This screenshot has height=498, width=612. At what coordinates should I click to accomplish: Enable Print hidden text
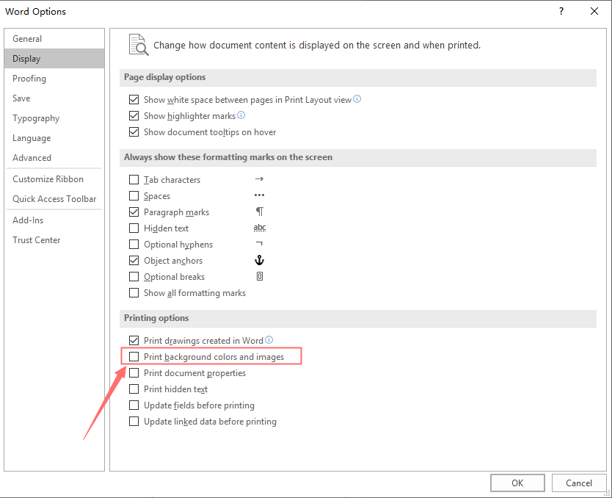point(134,389)
